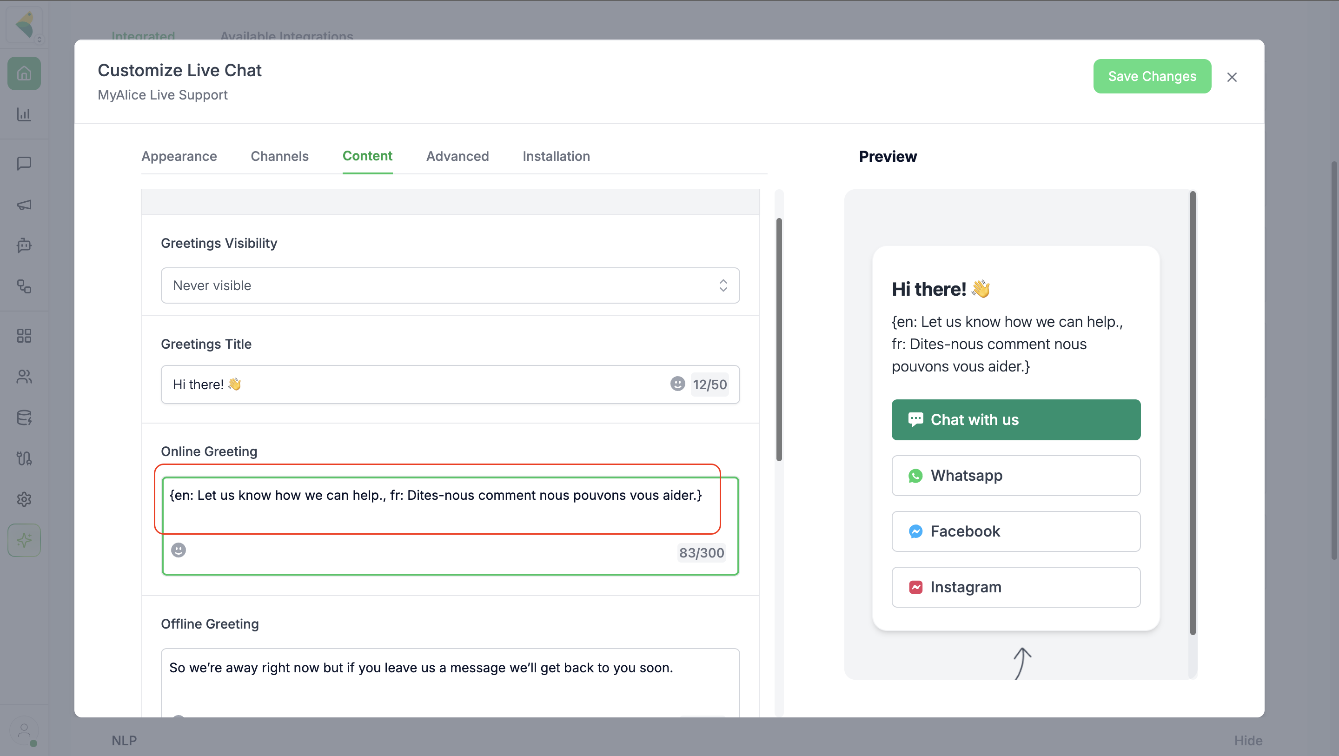Open the automation flow icon in sidebar
This screenshot has width=1339, height=756.
coord(24,286)
